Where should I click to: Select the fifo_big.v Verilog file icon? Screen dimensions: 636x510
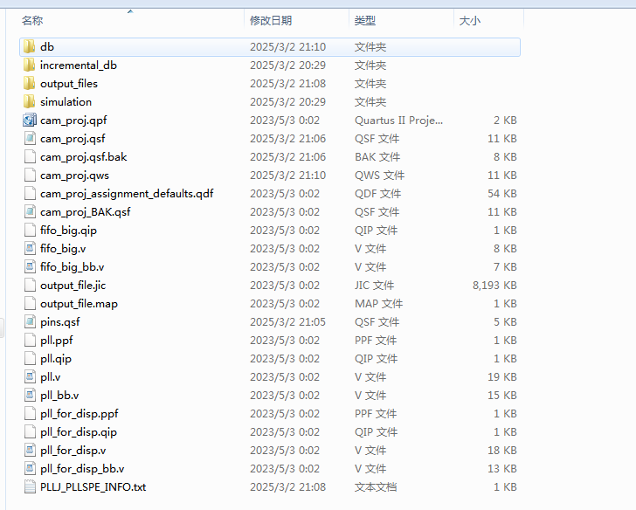(x=30, y=249)
